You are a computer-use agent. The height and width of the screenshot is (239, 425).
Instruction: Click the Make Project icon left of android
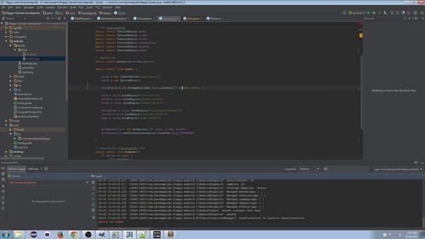344,13
